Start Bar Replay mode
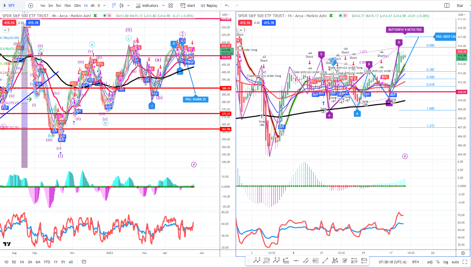471x267 pixels. click(x=209, y=5)
